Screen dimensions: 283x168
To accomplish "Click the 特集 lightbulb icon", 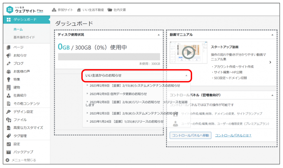I will 9,80.
